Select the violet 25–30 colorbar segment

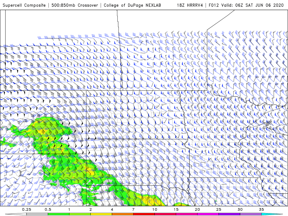click(229, 214)
